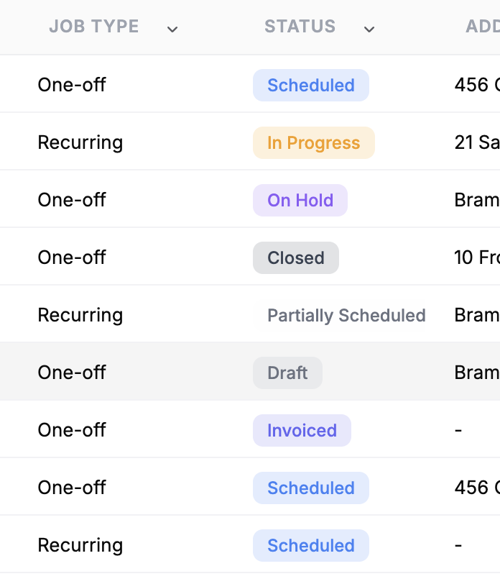Select One-off in the Draft row
The height and width of the screenshot is (584, 500).
pos(72,373)
